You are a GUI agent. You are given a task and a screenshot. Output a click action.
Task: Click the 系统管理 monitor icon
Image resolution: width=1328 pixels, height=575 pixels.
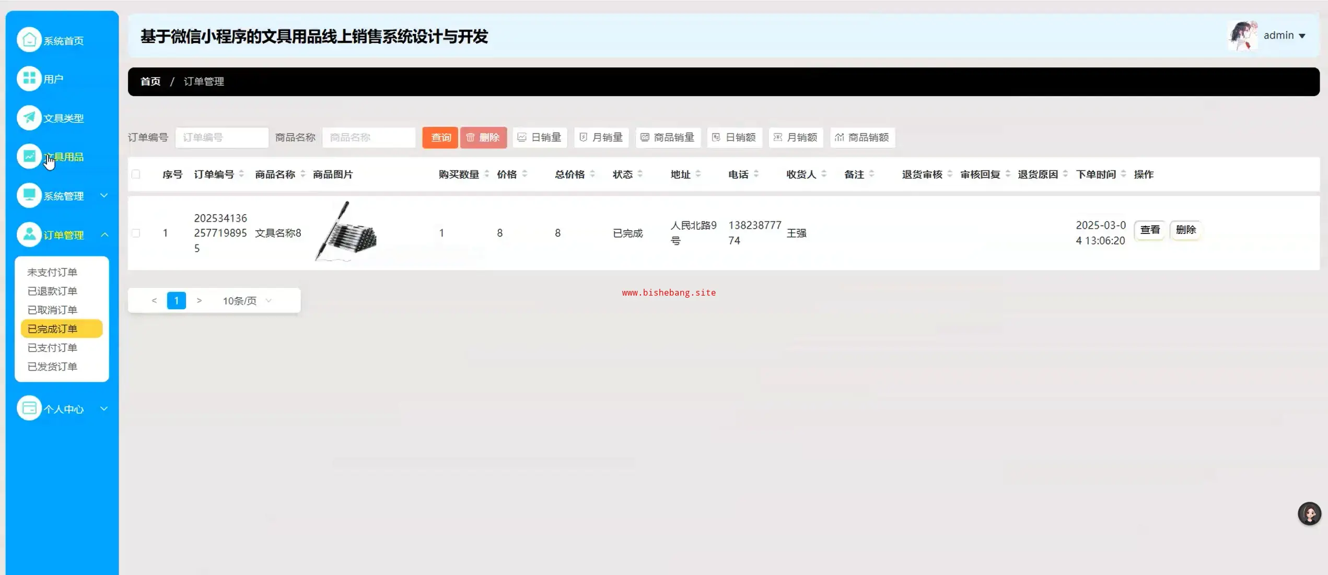[x=29, y=195]
